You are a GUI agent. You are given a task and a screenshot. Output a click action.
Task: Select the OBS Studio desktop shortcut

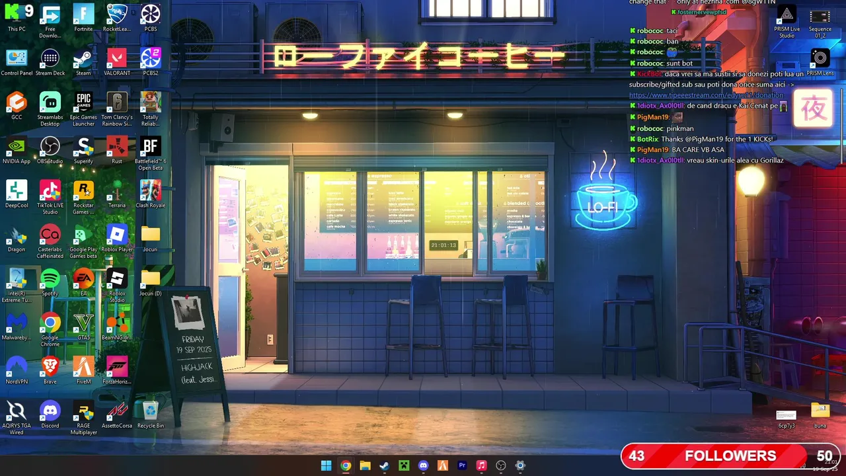[x=50, y=151]
